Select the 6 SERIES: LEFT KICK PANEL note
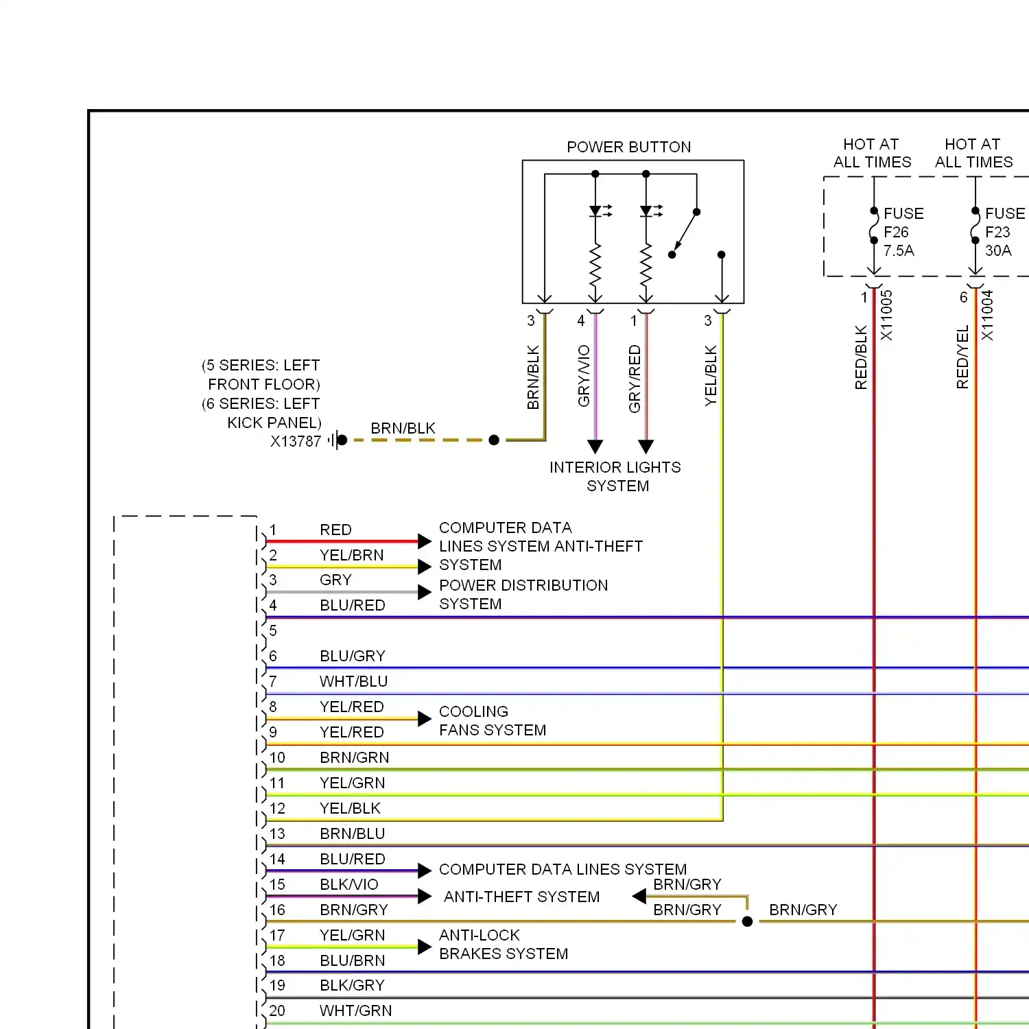Image resolution: width=1029 pixels, height=1029 pixels. coord(261,413)
